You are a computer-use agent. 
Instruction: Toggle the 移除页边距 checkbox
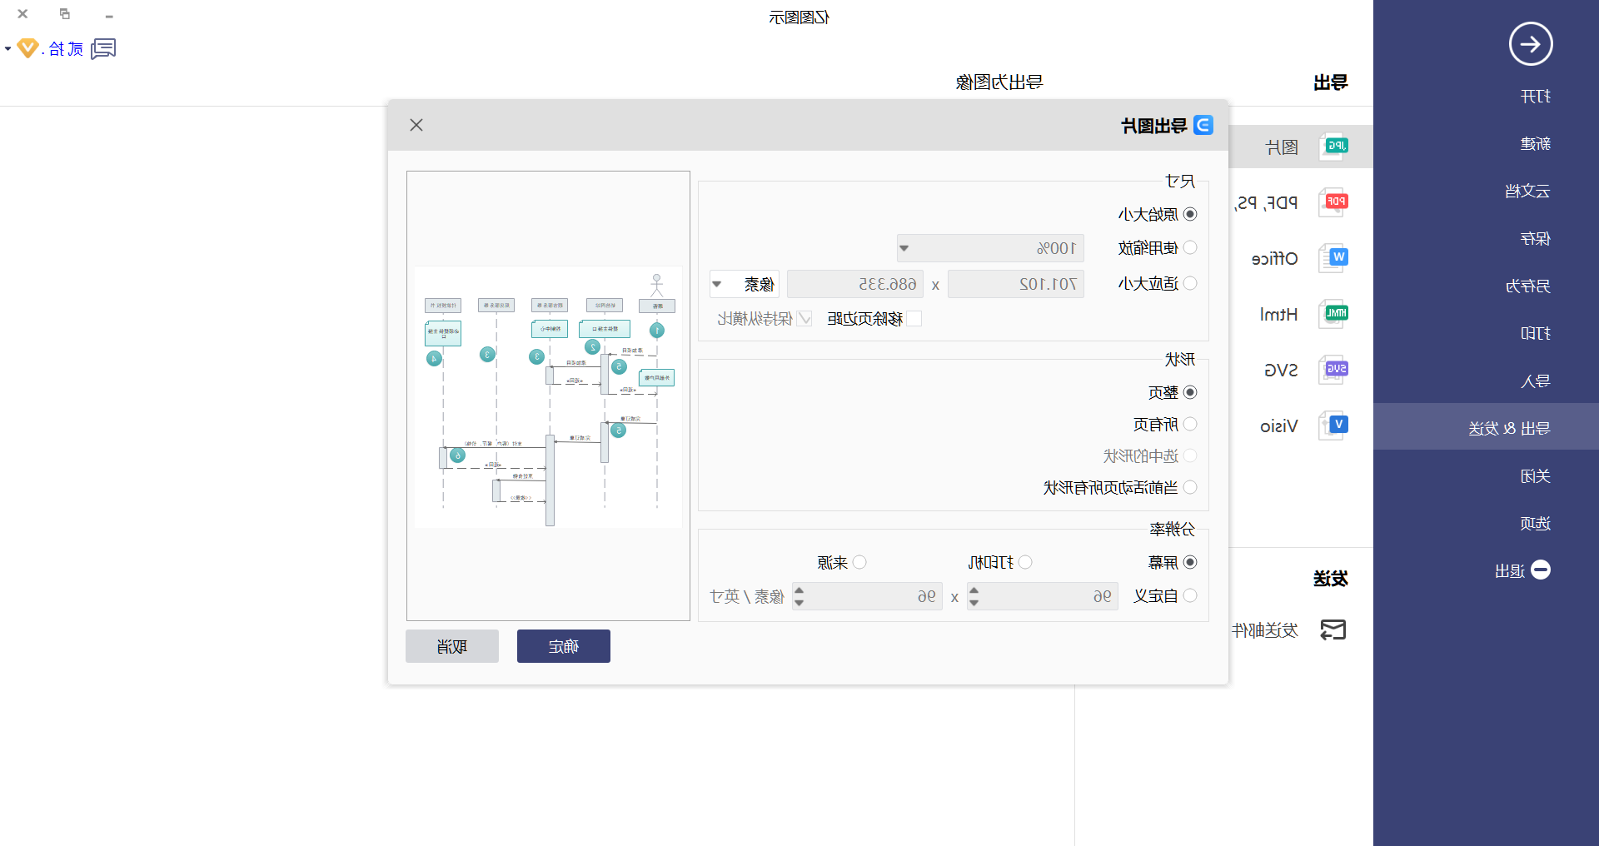click(914, 318)
